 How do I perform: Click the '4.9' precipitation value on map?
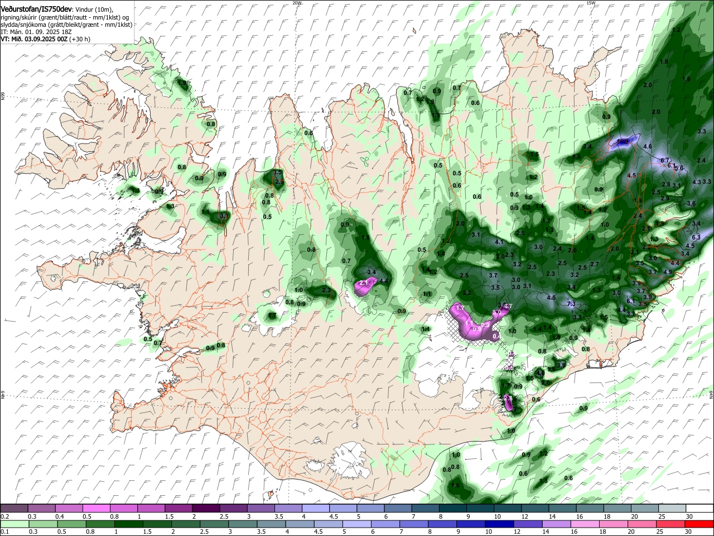667,272
